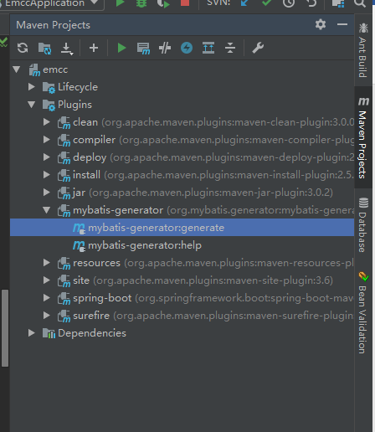Open Maven settings wrench icon

[x=258, y=48]
